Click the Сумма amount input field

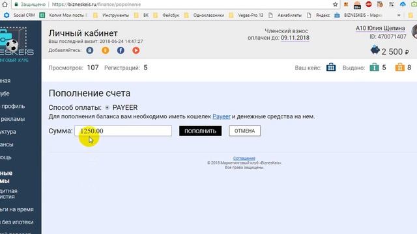(123, 131)
